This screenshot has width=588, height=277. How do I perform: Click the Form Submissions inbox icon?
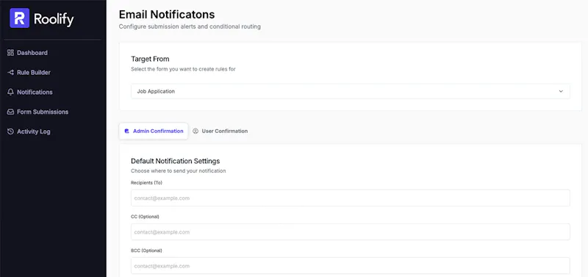coord(10,112)
